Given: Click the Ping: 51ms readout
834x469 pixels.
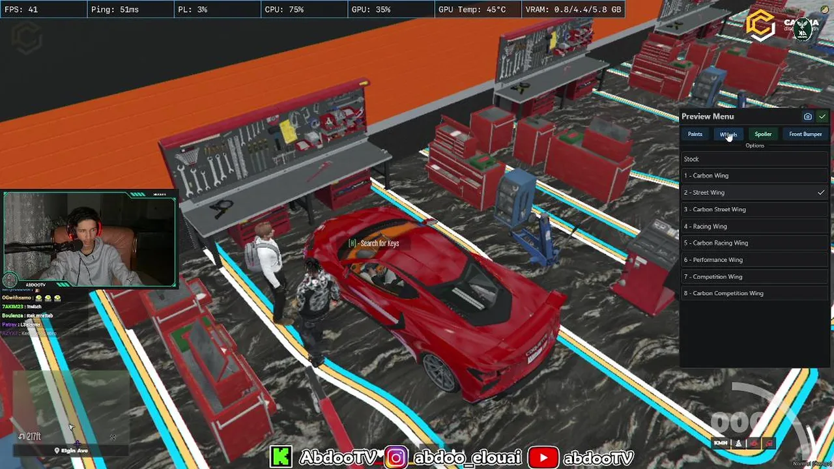Looking at the screenshot, I should [x=115, y=10].
